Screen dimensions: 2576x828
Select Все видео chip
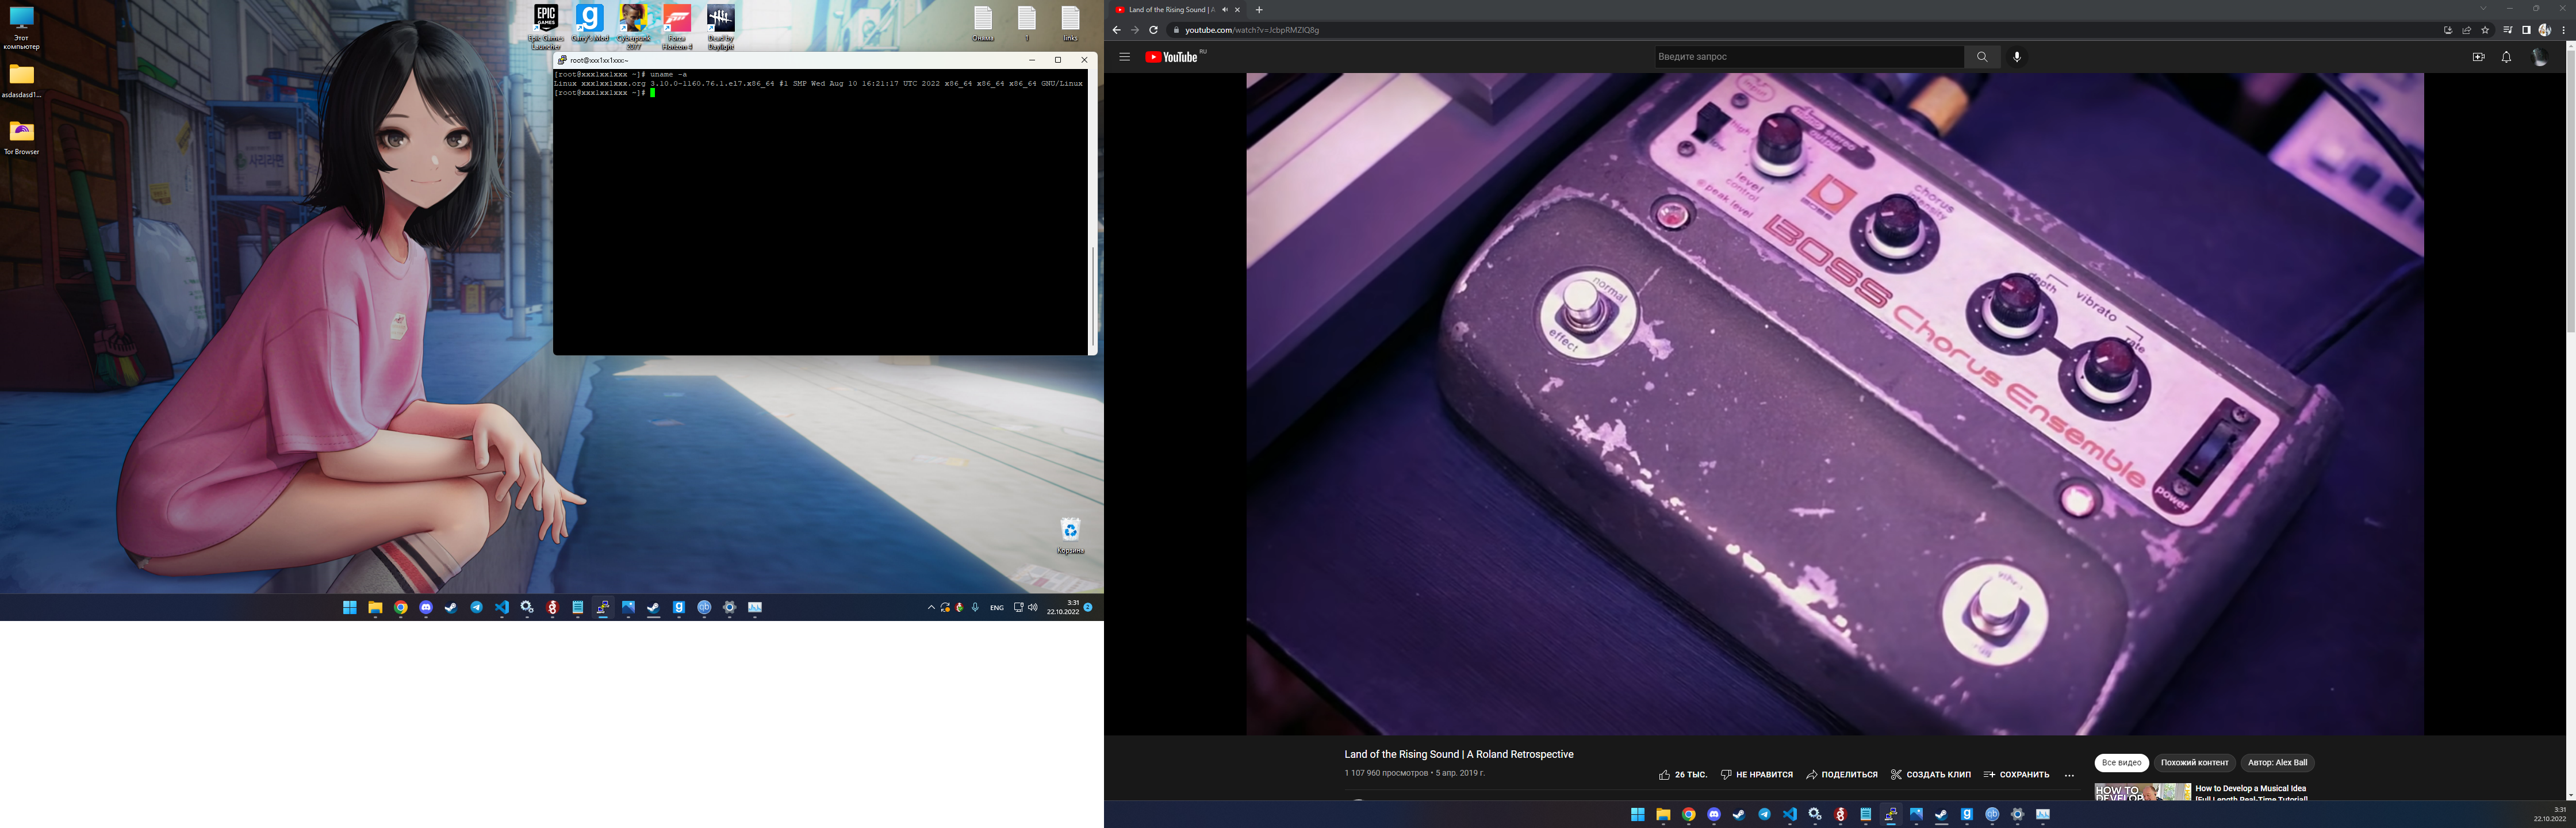pyautogui.click(x=2121, y=763)
